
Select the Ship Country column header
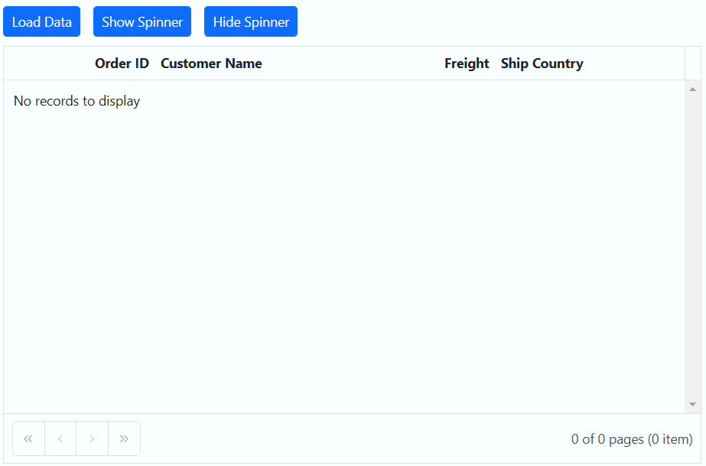point(542,64)
